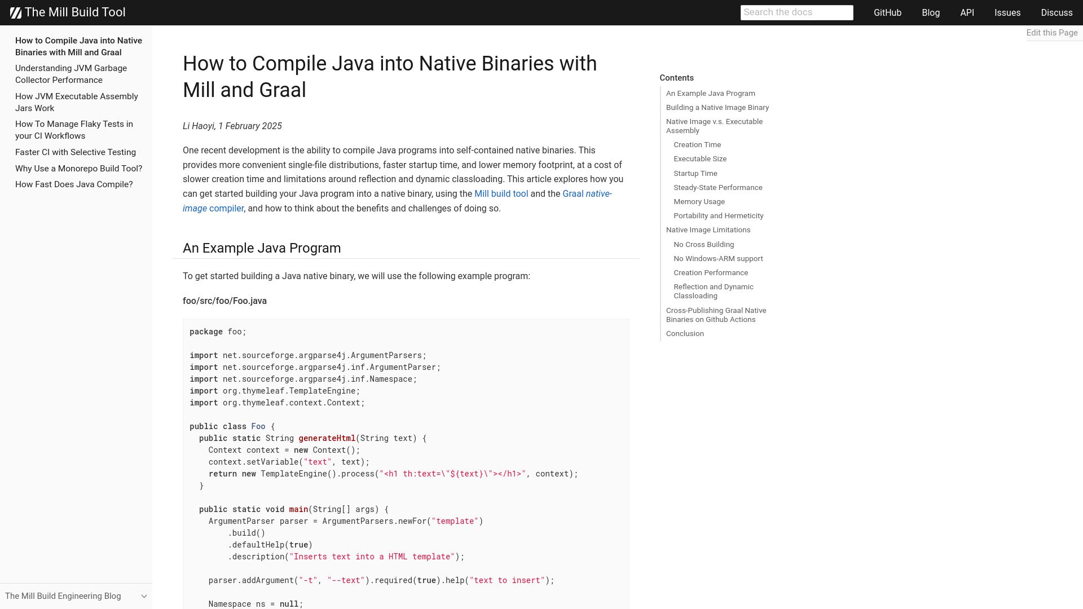The height and width of the screenshot is (609, 1083).
Task: Click the An Example Java Program heading
Action: [262, 248]
